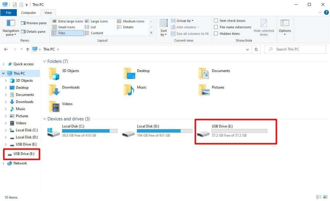Collapse the Folders (7) group

pyautogui.click(x=44, y=61)
